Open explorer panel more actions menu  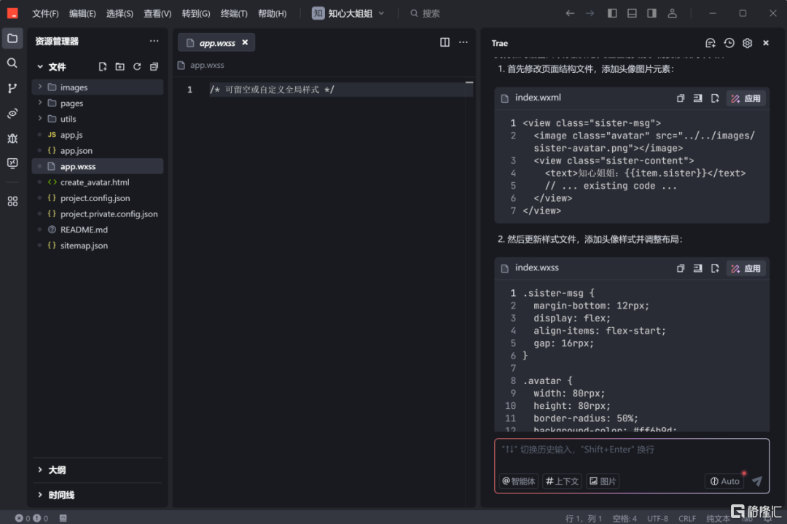tap(154, 41)
